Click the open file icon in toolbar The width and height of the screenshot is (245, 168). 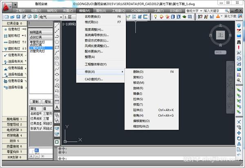12,17
